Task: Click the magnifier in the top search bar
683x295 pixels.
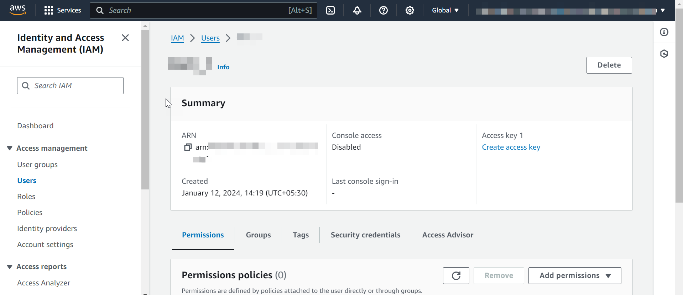Action: pyautogui.click(x=100, y=10)
